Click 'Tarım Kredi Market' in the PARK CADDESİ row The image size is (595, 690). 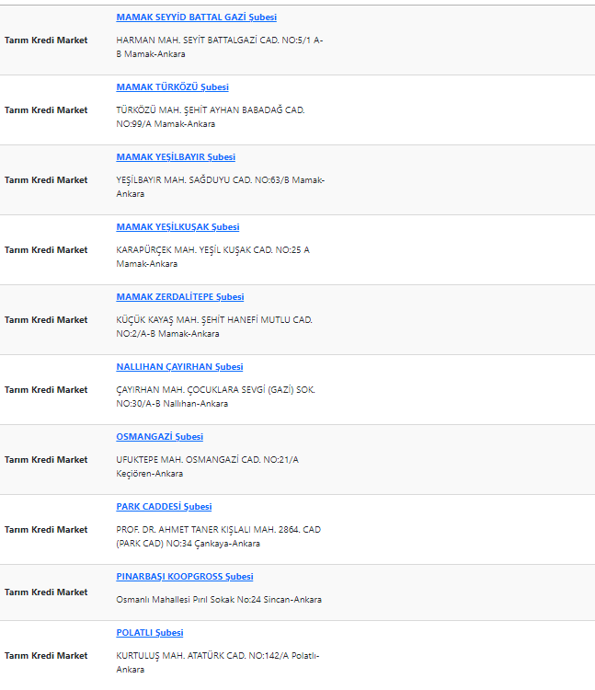click(x=46, y=530)
